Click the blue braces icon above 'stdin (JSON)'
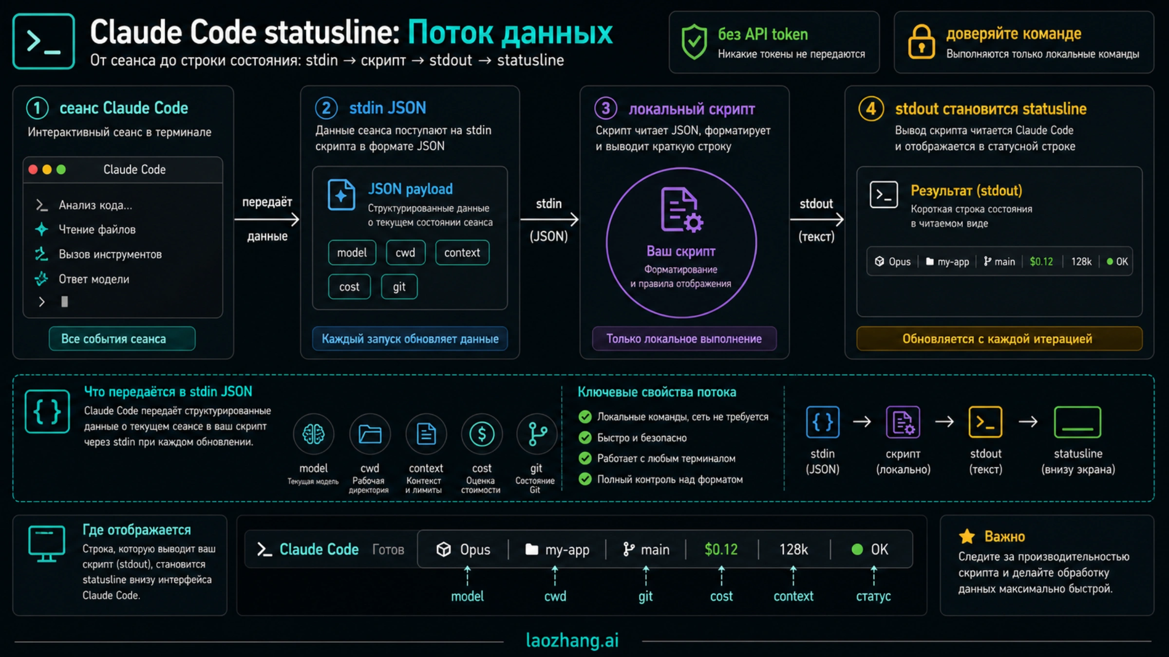The width and height of the screenshot is (1169, 657). (x=823, y=422)
